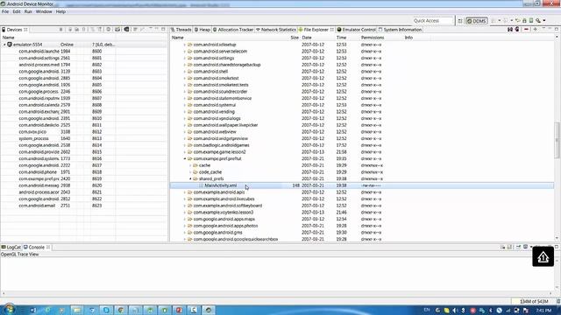Select the com.android.email process

(x=84, y=206)
